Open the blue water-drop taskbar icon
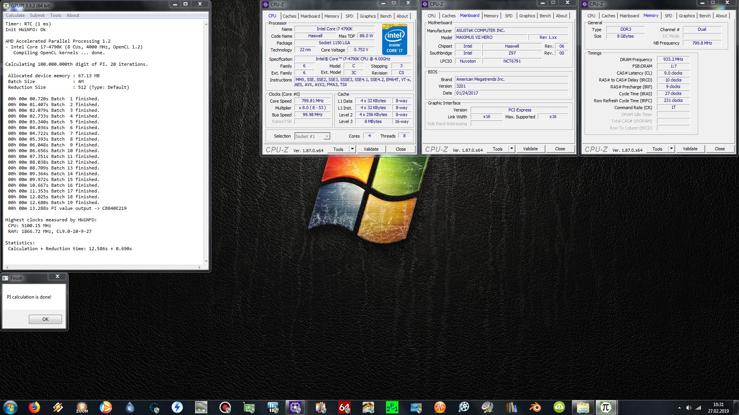This screenshot has width=739, height=415. pos(130,407)
